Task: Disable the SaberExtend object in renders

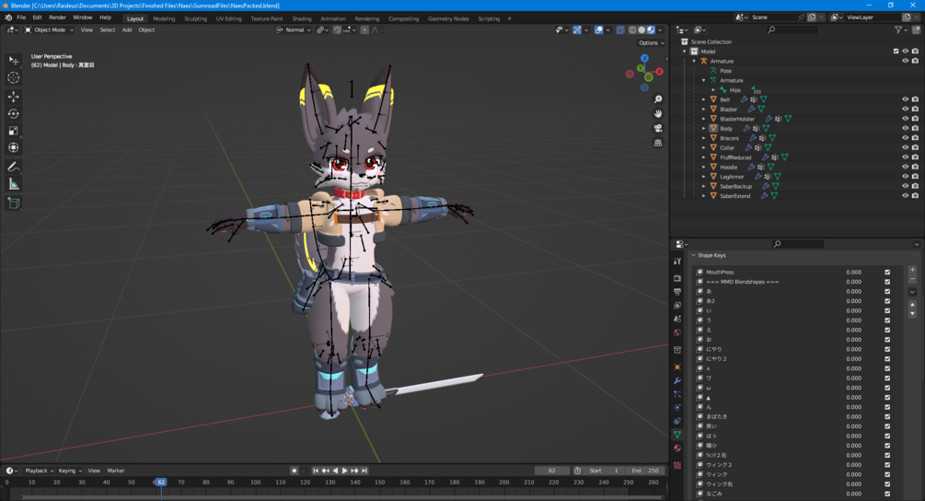Action: pos(915,196)
